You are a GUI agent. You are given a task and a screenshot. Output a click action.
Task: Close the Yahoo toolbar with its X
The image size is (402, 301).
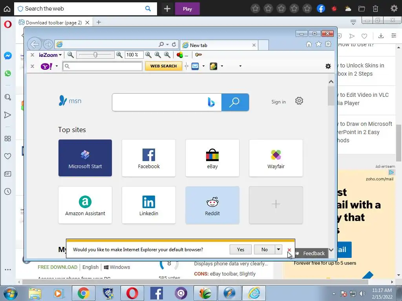coord(32,66)
